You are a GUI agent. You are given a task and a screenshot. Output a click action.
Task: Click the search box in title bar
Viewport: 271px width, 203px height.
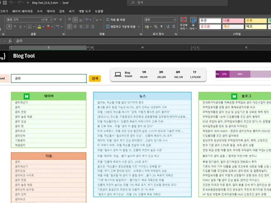(177, 3)
